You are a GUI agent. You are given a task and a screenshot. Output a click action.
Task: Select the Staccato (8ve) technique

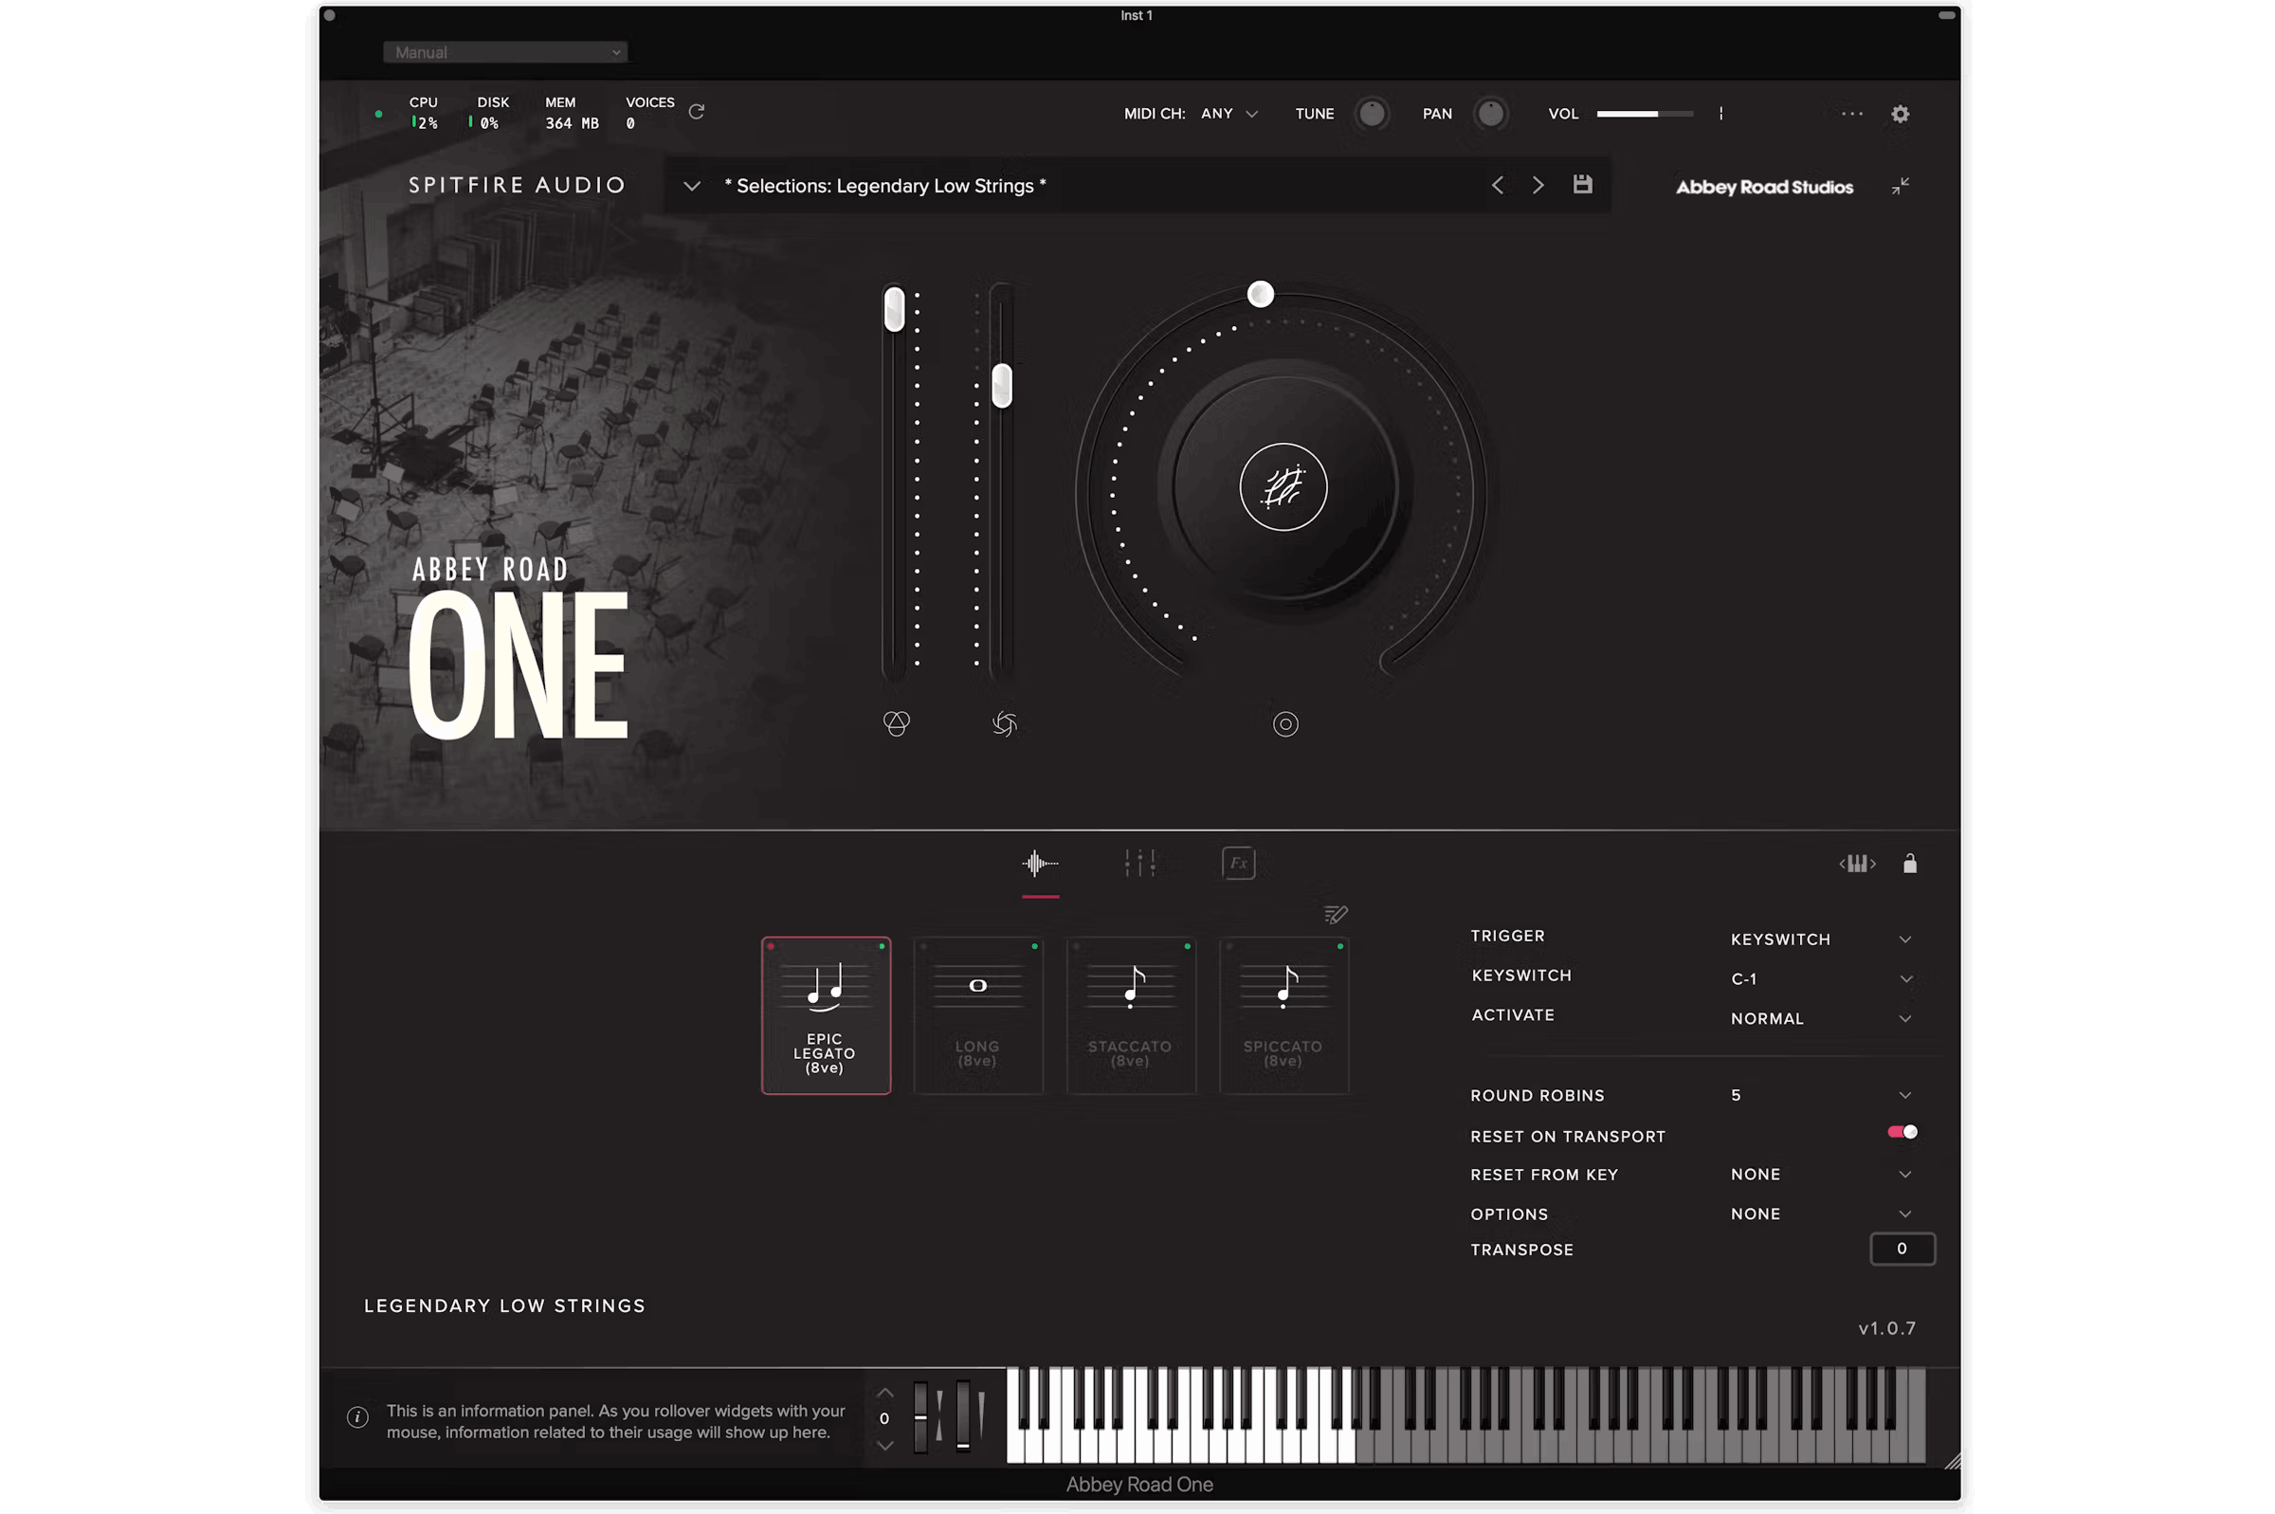tap(1130, 1014)
